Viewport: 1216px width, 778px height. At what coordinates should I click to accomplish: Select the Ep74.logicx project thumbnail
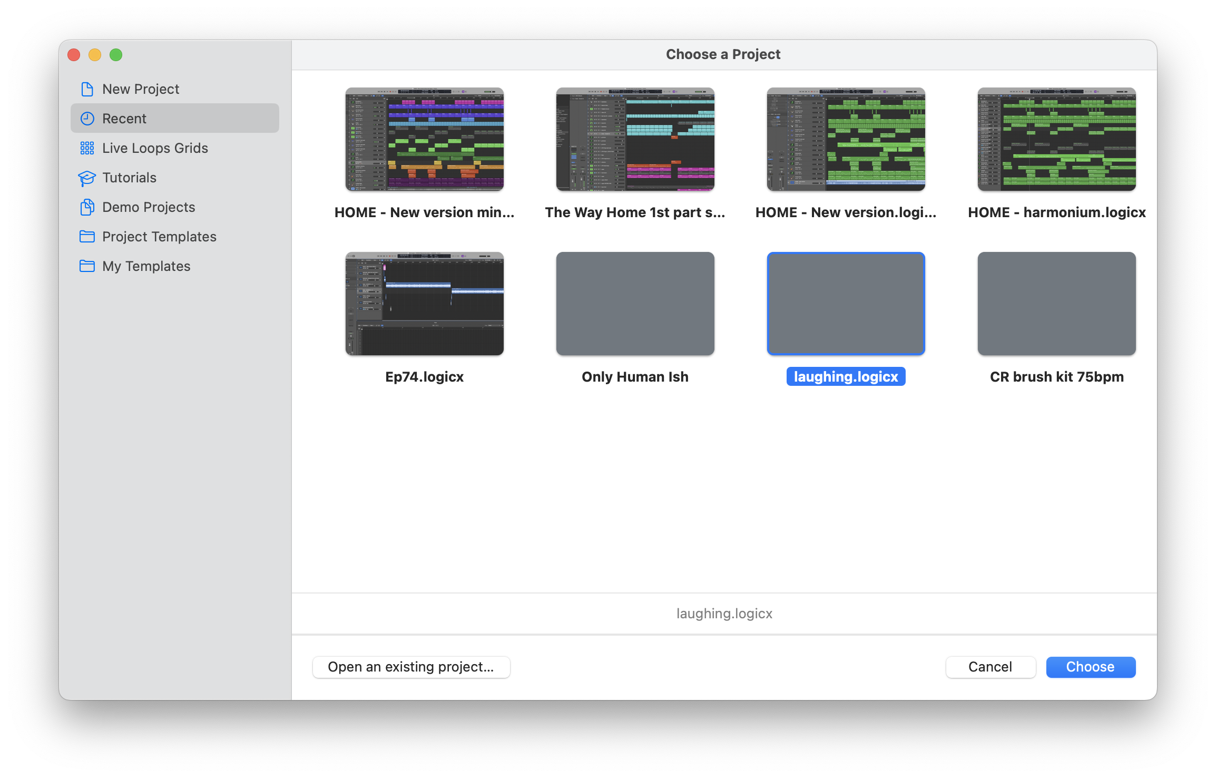(424, 304)
